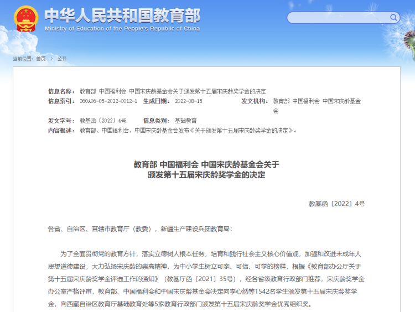Click the index number 360A06-05-2022-0012-1

pyautogui.click(x=108, y=101)
